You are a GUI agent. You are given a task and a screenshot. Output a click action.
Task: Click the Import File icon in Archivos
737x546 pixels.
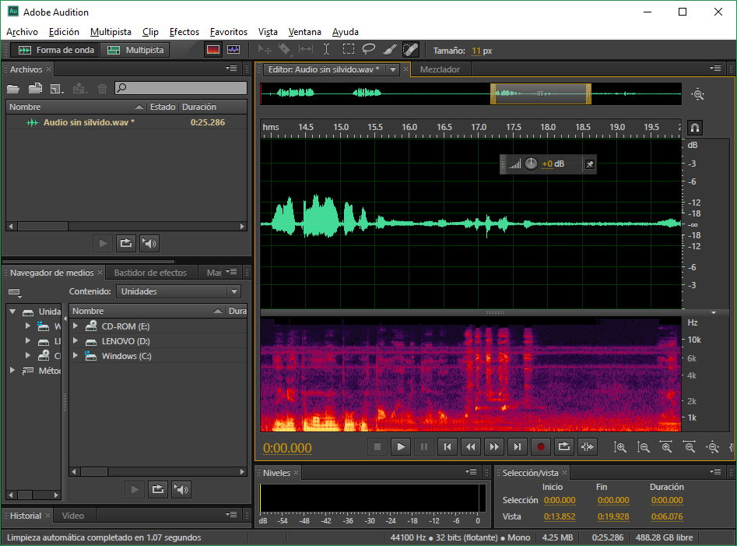pos(35,89)
